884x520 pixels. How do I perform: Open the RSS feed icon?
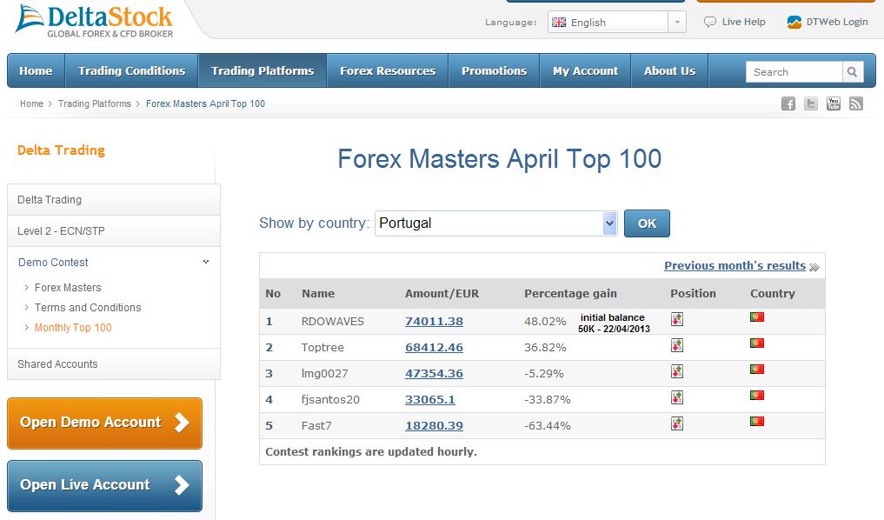[856, 103]
